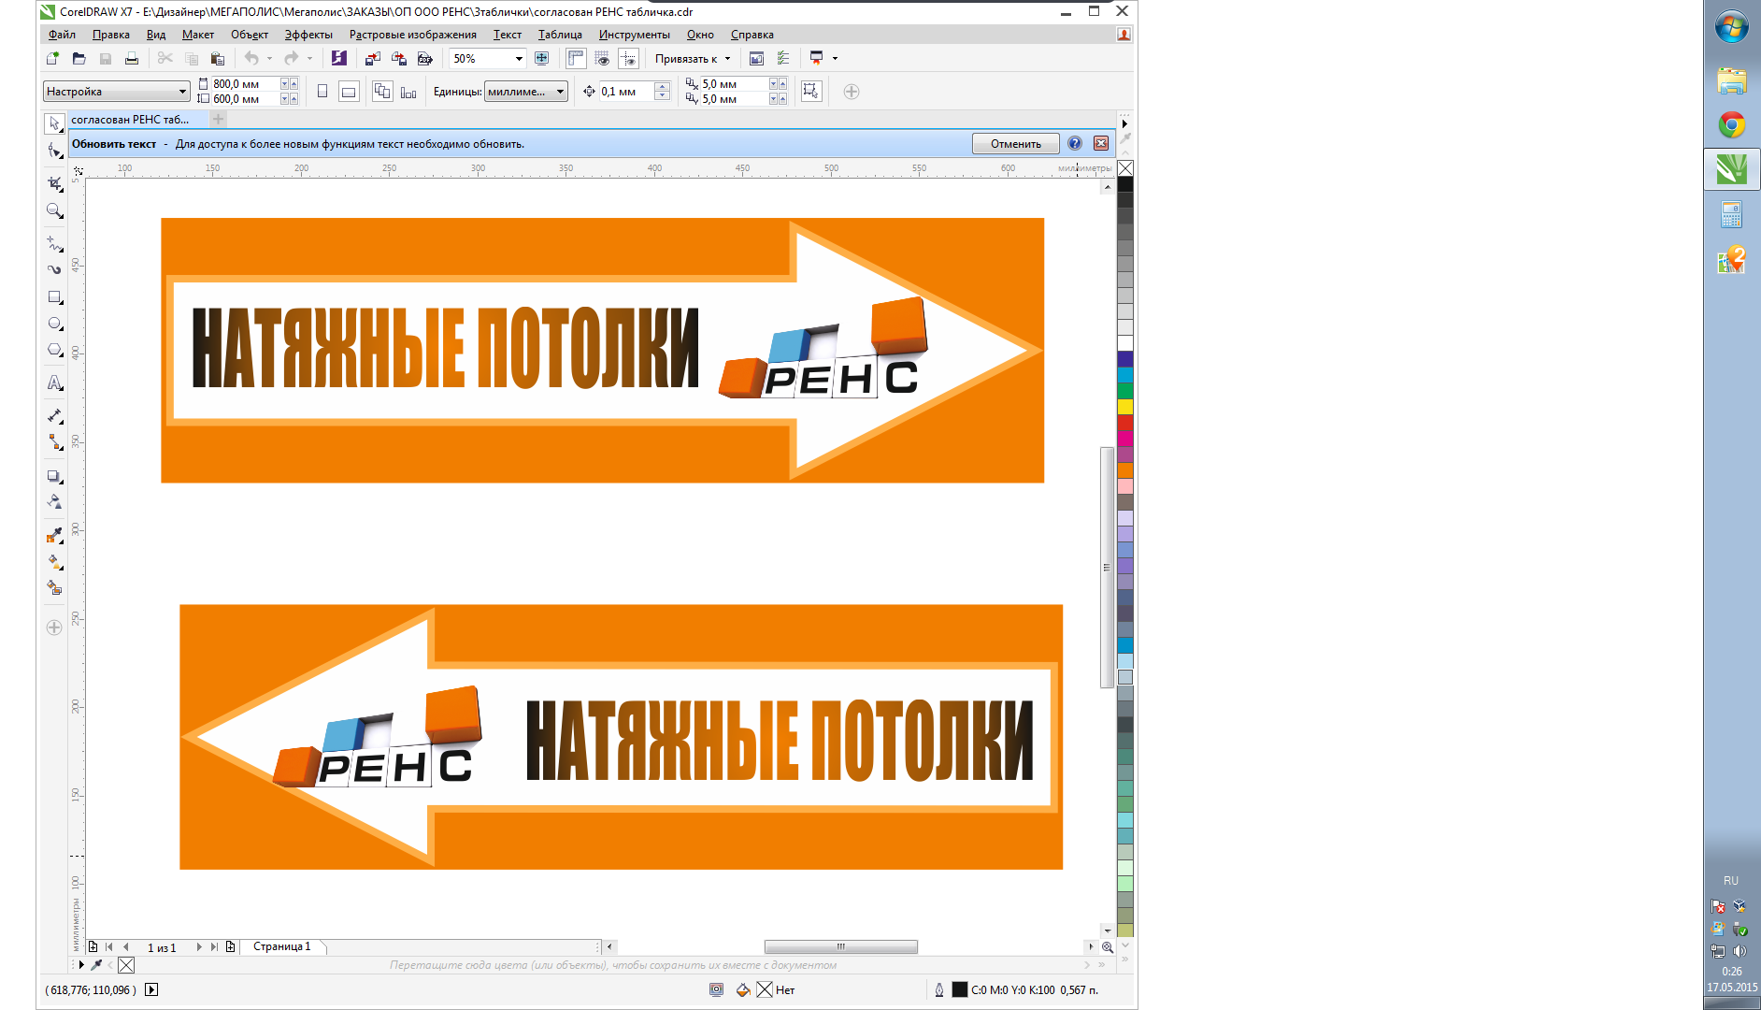
Task: Click the Обновить текст link
Action: pyautogui.click(x=114, y=144)
